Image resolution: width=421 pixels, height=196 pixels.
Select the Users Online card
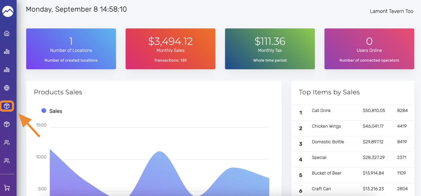pyautogui.click(x=369, y=49)
